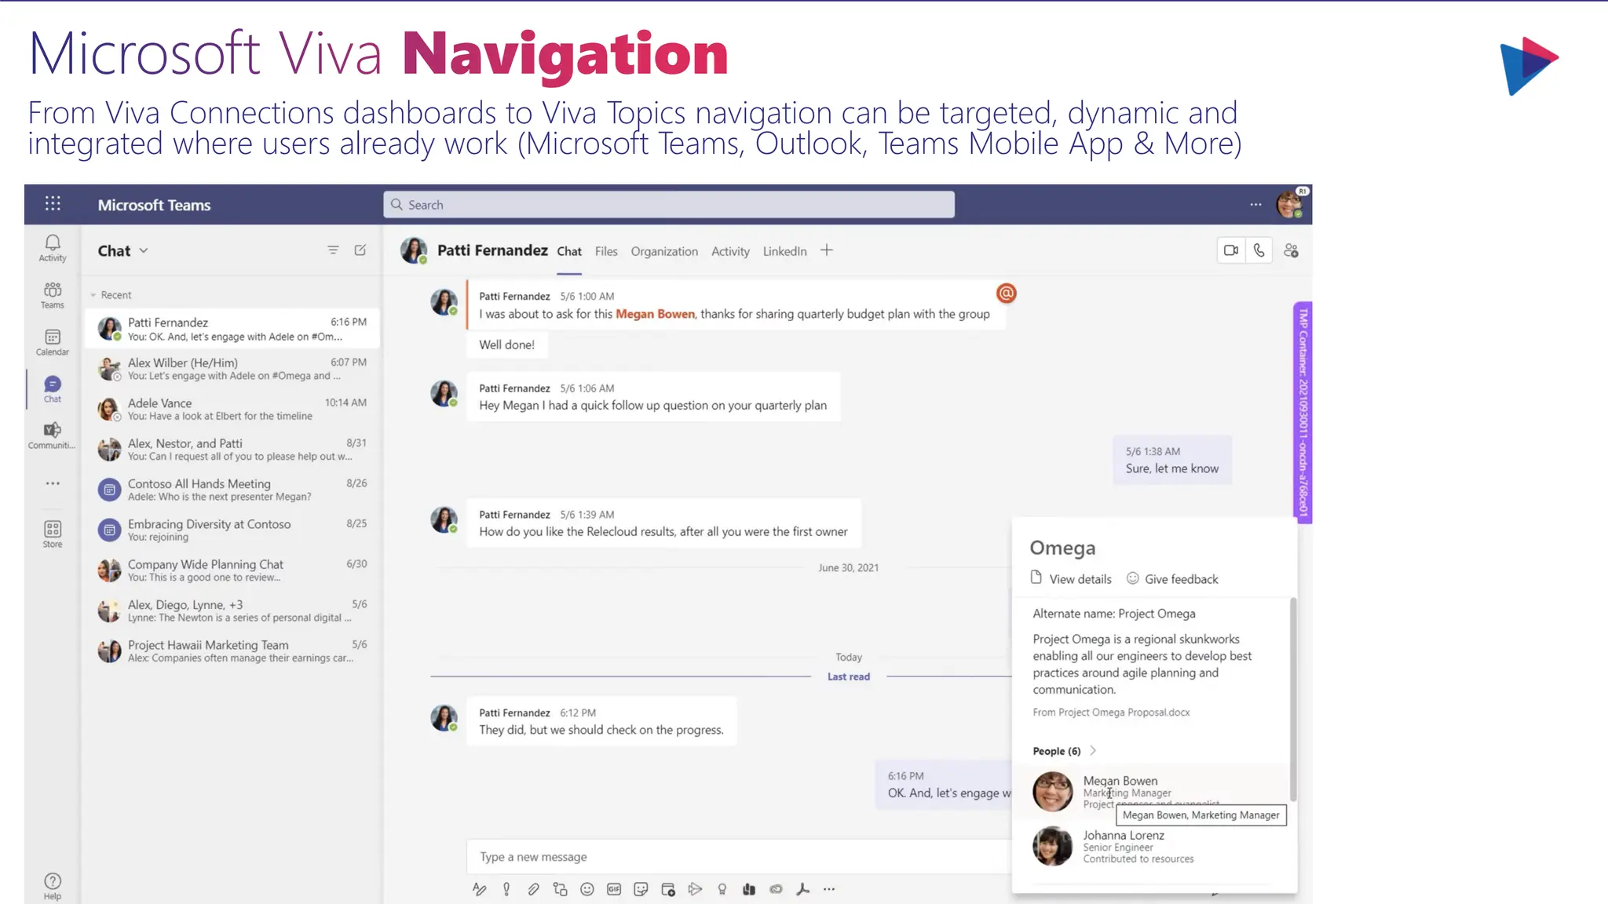Select the Omega topic card scrollbar
The image size is (1608, 904).
(x=1292, y=698)
